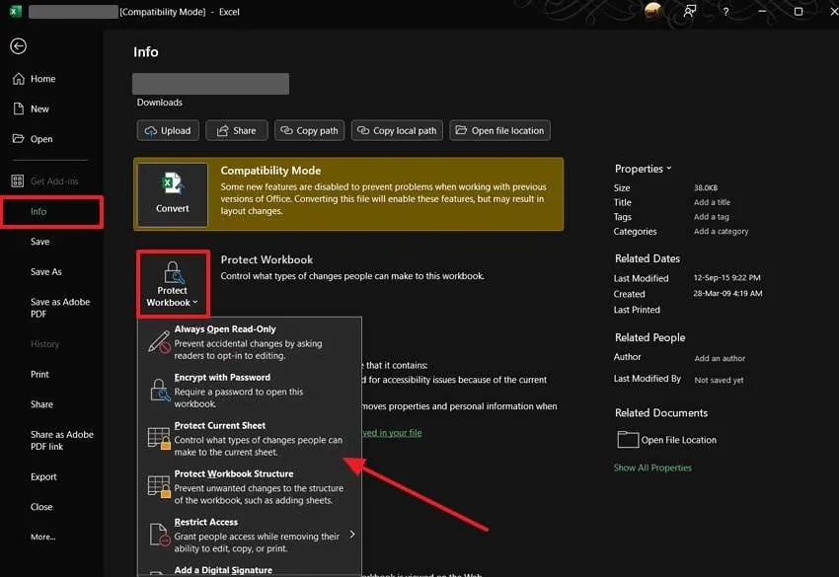Click the Convert compatibility mode icon
839x577 pixels.
[x=173, y=187]
